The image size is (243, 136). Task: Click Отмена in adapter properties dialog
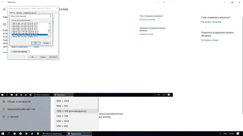pyautogui.click(x=43, y=57)
